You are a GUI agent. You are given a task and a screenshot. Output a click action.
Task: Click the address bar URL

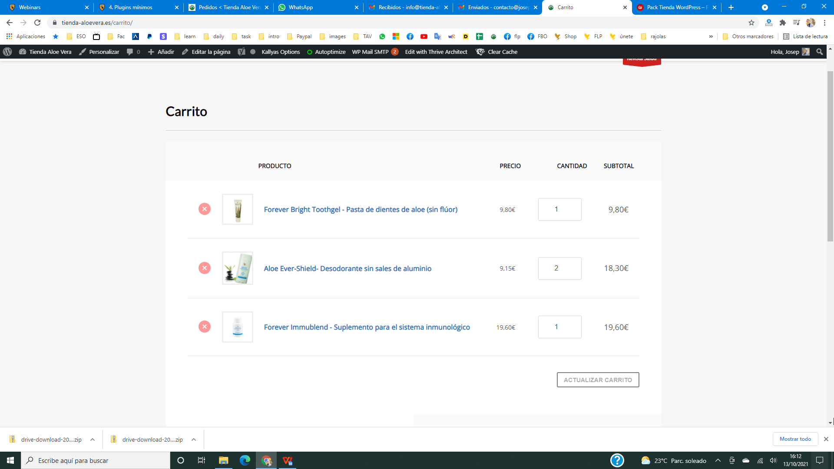(x=97, y=23)
